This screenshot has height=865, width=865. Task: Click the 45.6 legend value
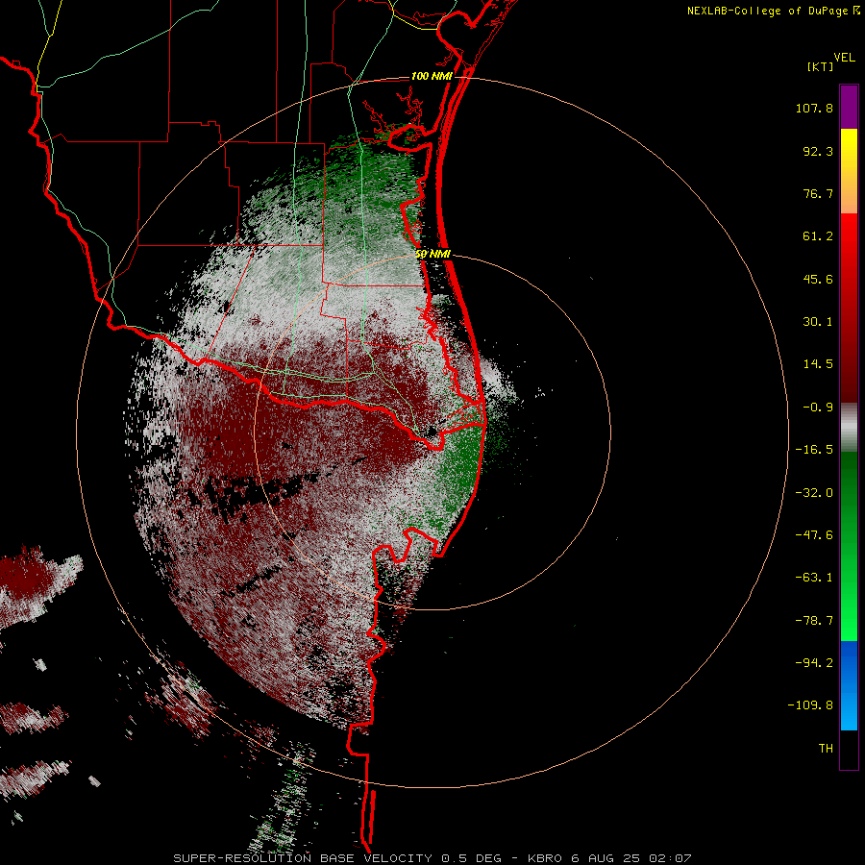coord(818,279)
